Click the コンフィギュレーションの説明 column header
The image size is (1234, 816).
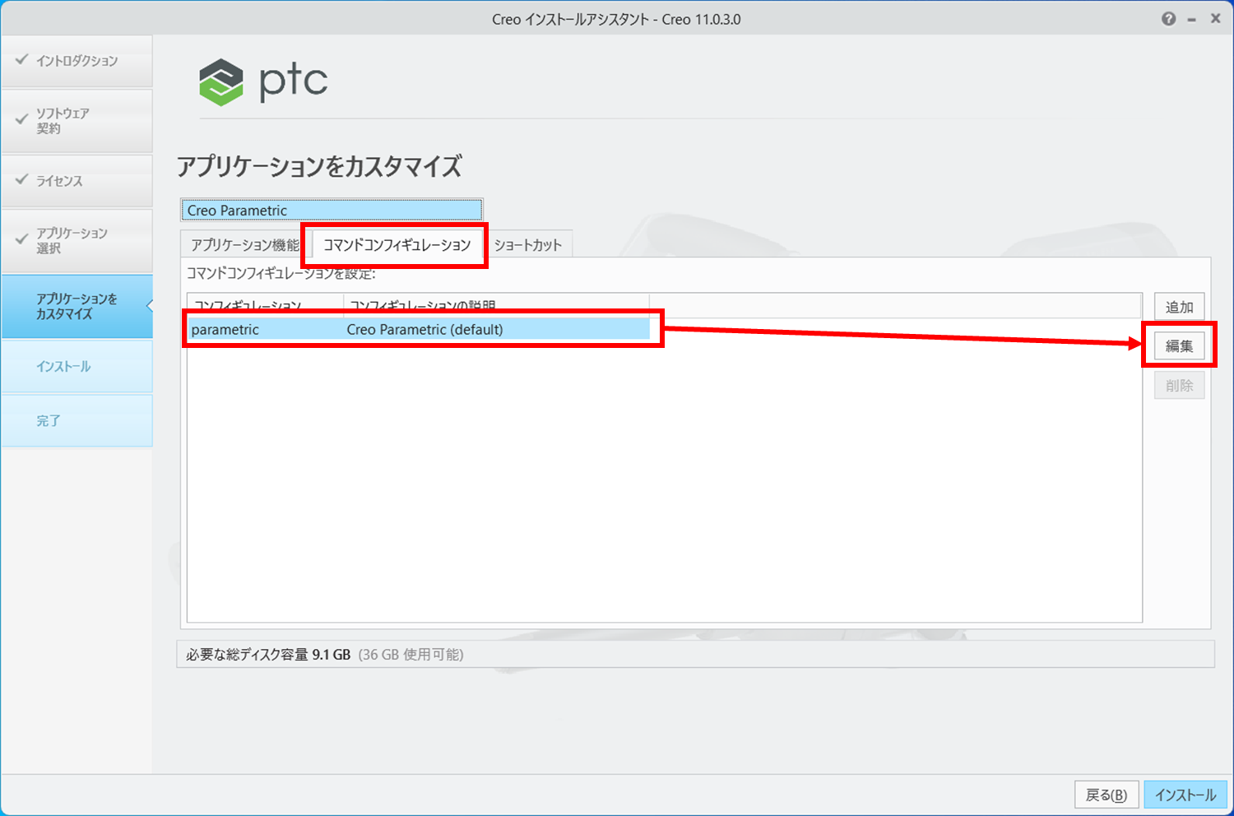pos(495,305)
